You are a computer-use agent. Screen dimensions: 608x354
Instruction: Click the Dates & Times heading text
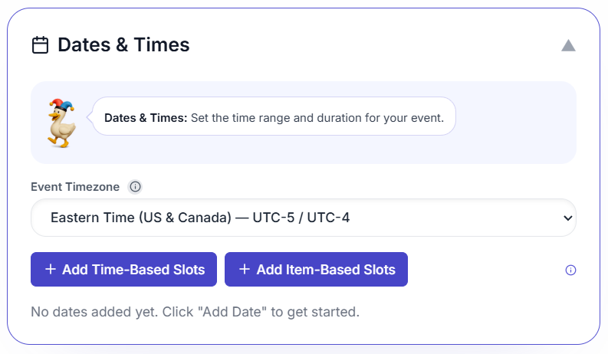[x=123, y=45]
